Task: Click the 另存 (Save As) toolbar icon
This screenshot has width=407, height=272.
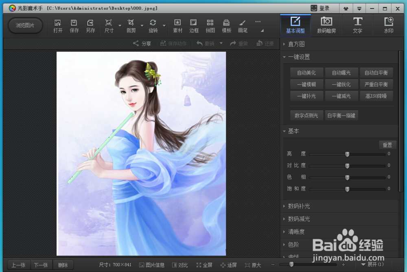Action: (x=90, y=26)
